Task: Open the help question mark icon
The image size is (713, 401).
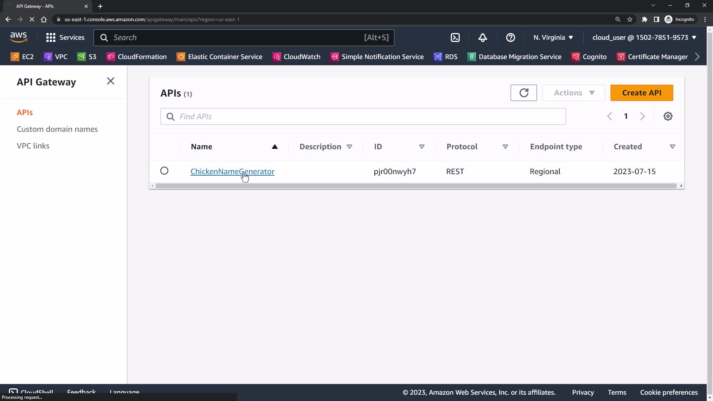Action: 510,38
